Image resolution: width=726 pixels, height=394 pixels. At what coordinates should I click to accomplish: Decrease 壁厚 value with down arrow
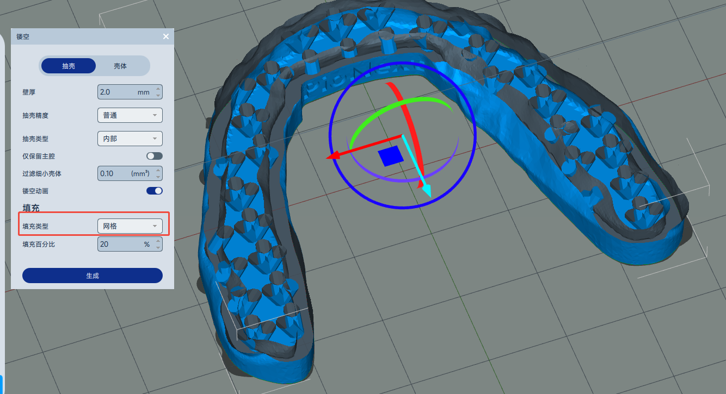(158, 96)
